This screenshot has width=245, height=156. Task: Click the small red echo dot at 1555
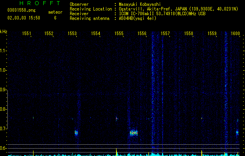(116, 119)
